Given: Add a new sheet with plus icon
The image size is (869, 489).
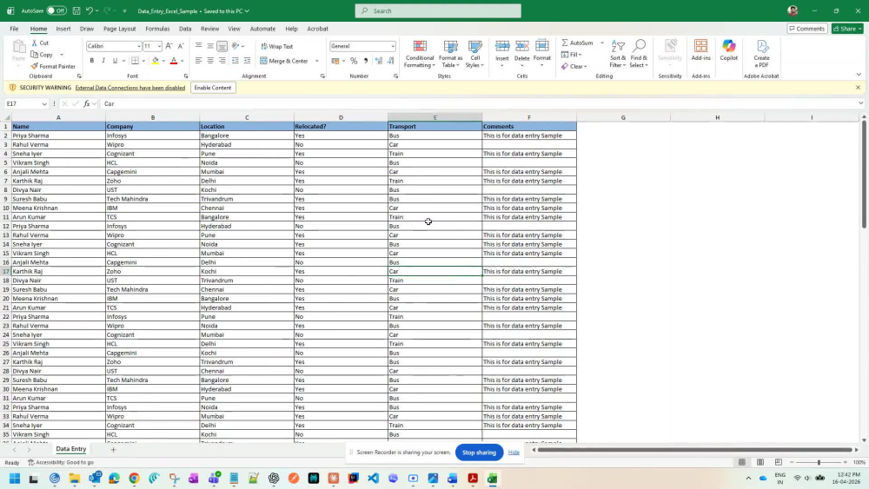Looking at the screenshot, I should click(x=113, y=449).
